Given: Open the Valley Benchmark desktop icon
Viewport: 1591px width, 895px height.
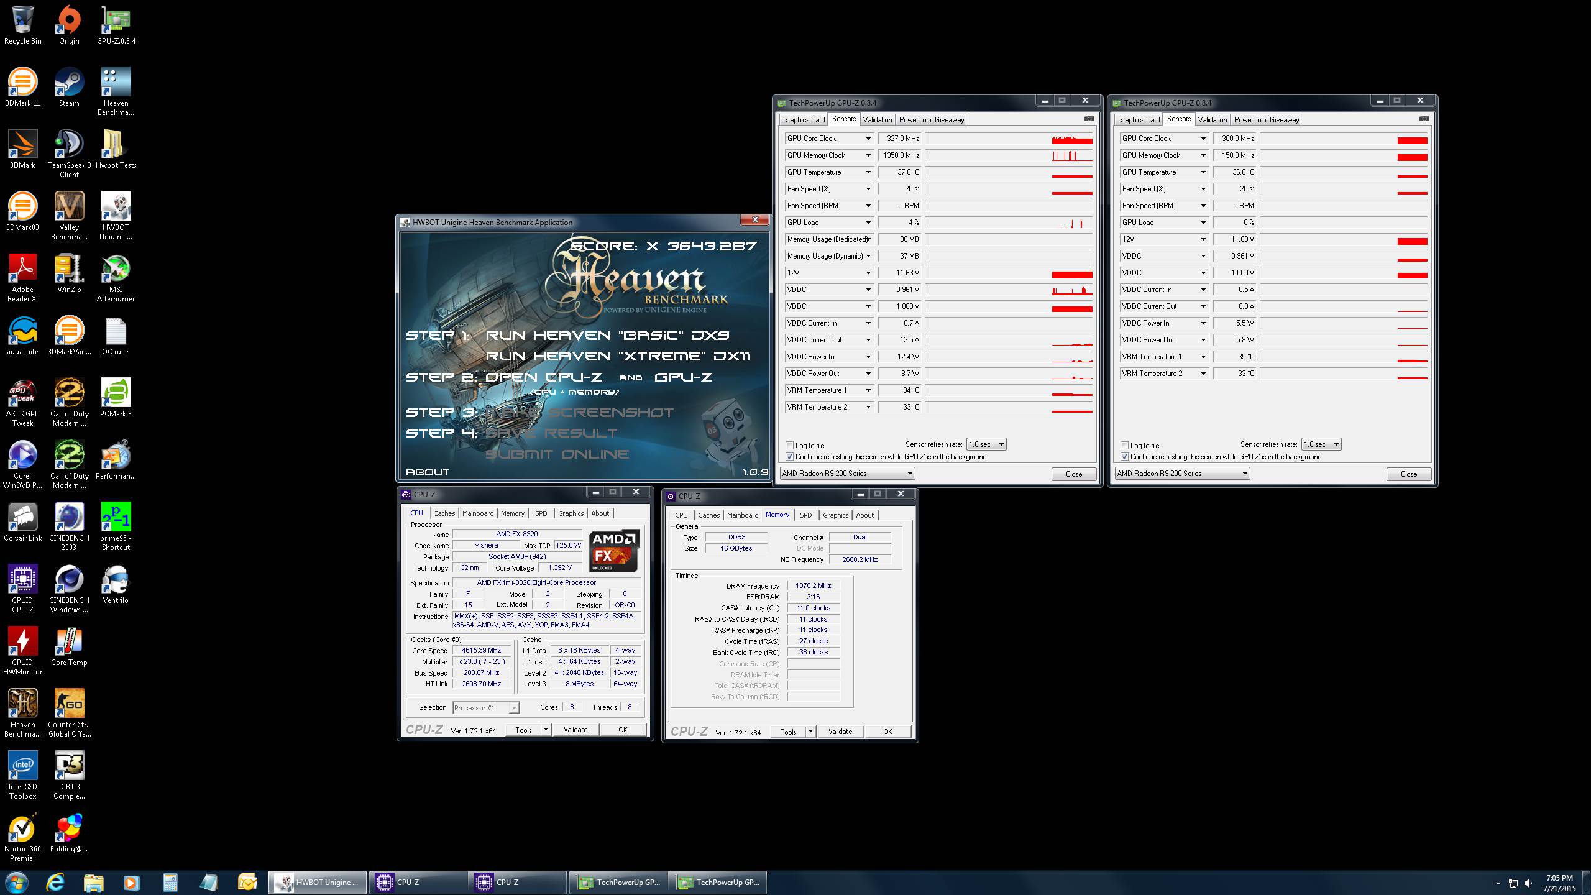Looking at the screenshot, I should (69, 216).
